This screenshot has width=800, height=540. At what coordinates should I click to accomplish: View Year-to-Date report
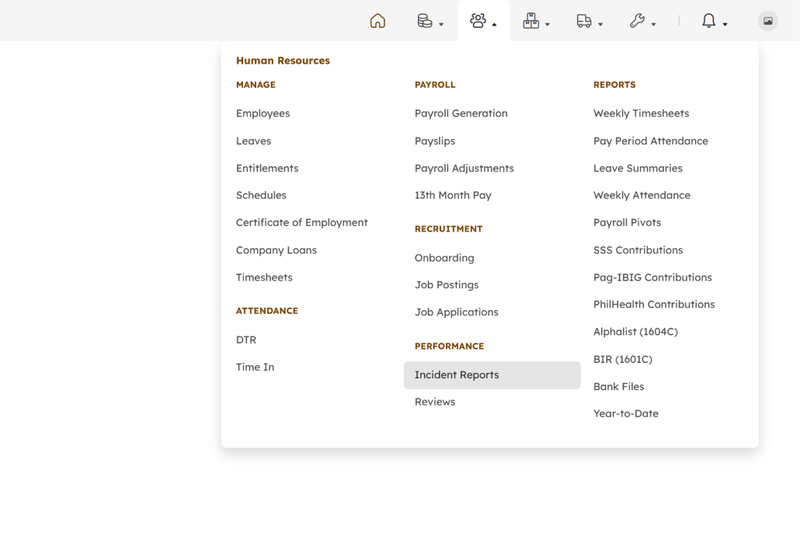click(626, 413)
